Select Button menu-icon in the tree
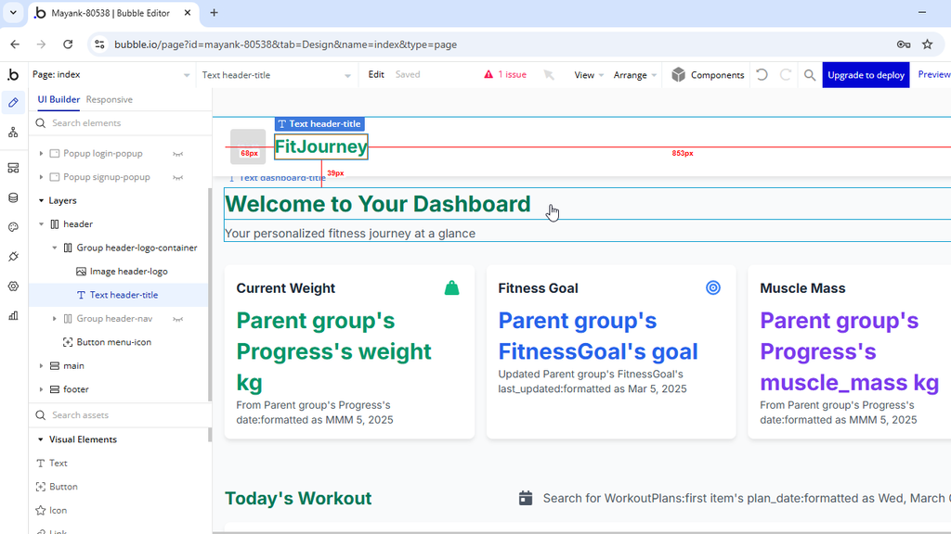Screen dimensions: 951x534 pos(114,342)
